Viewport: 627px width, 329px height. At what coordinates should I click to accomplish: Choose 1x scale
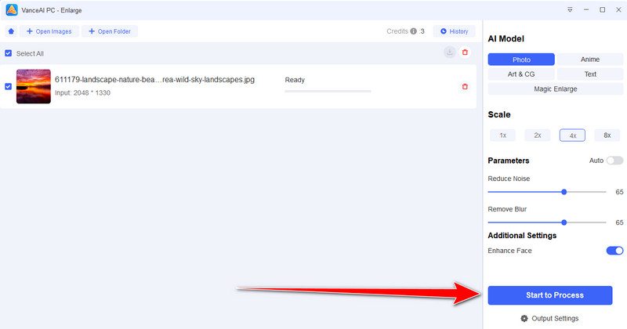502,135
